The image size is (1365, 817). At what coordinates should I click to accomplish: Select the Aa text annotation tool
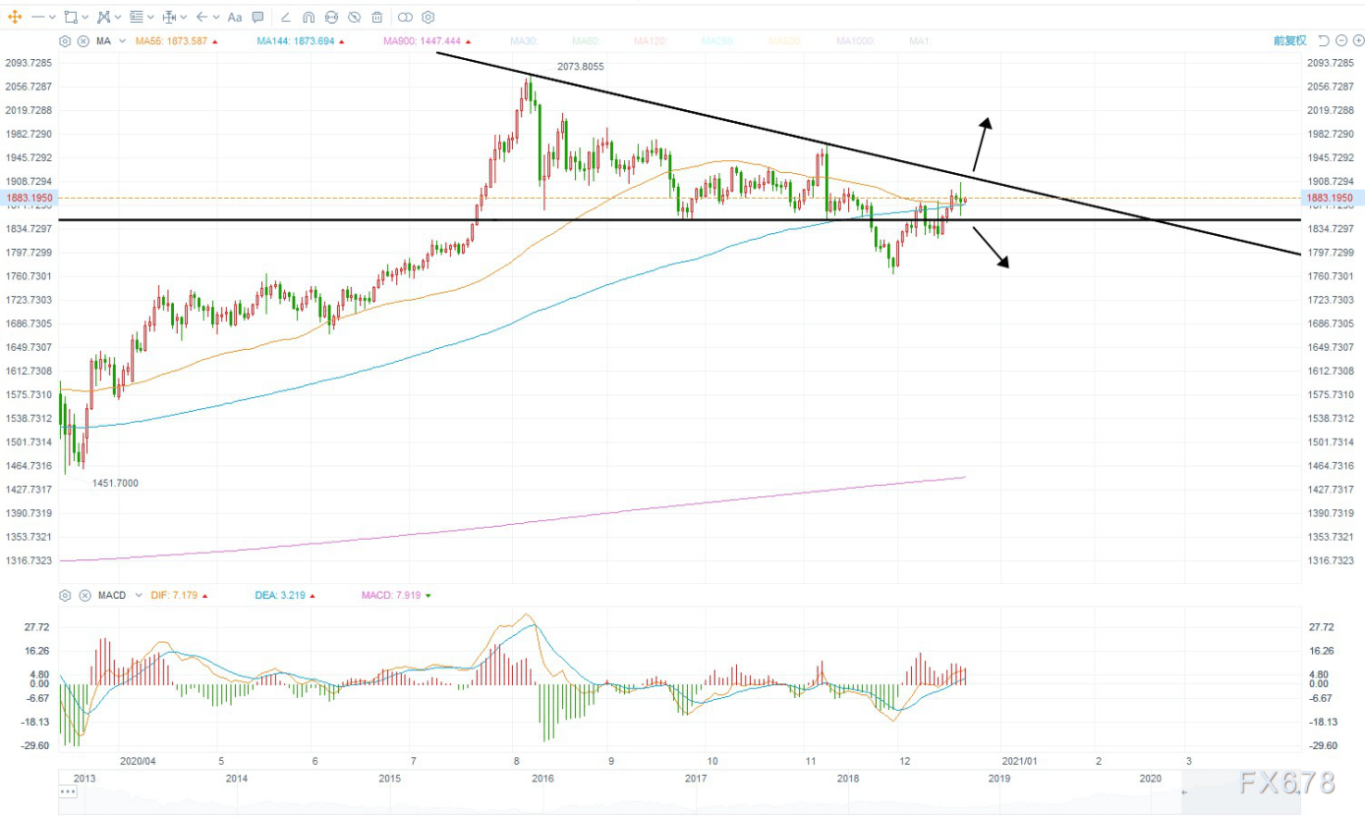[234, 17]
